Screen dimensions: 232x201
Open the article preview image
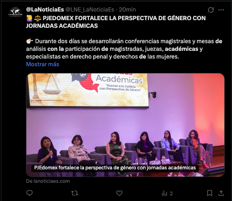(125, 125)
